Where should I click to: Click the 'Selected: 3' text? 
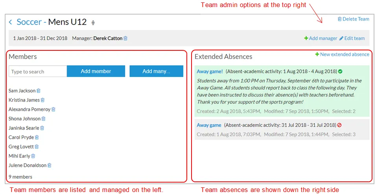tap(344, 135)
